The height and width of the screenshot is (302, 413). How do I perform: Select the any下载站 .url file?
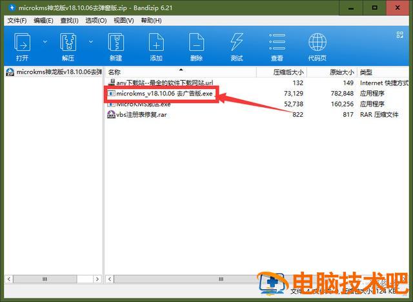tap(165, 83)
